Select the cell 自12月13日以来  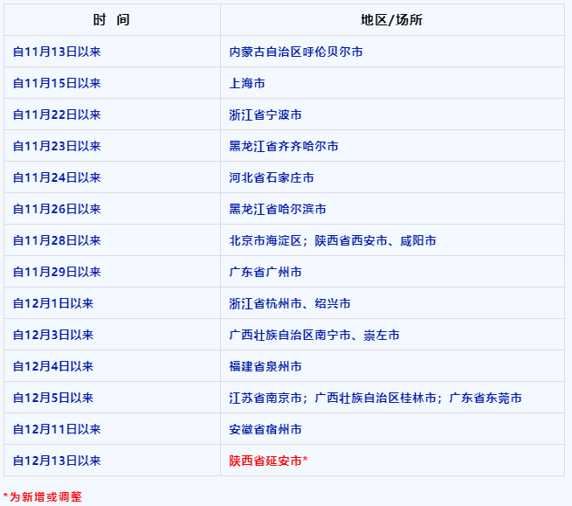coord(112,460)
